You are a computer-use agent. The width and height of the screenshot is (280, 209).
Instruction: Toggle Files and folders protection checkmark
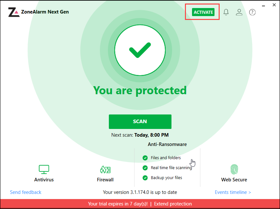coord(145,158)
